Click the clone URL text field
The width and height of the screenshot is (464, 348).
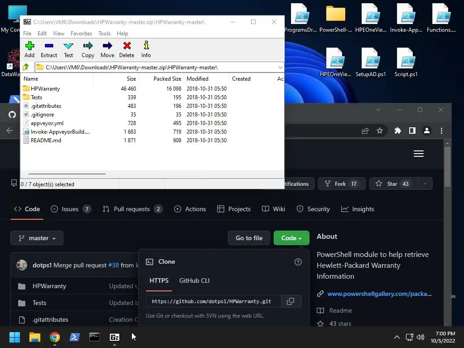click(213, 301)
